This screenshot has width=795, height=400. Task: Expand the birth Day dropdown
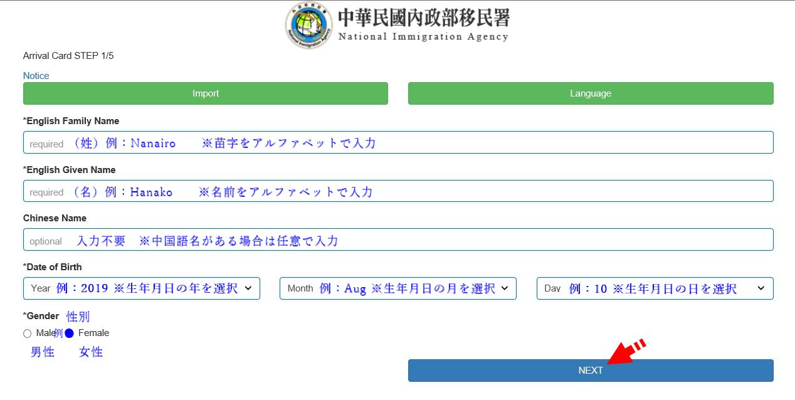655,288
